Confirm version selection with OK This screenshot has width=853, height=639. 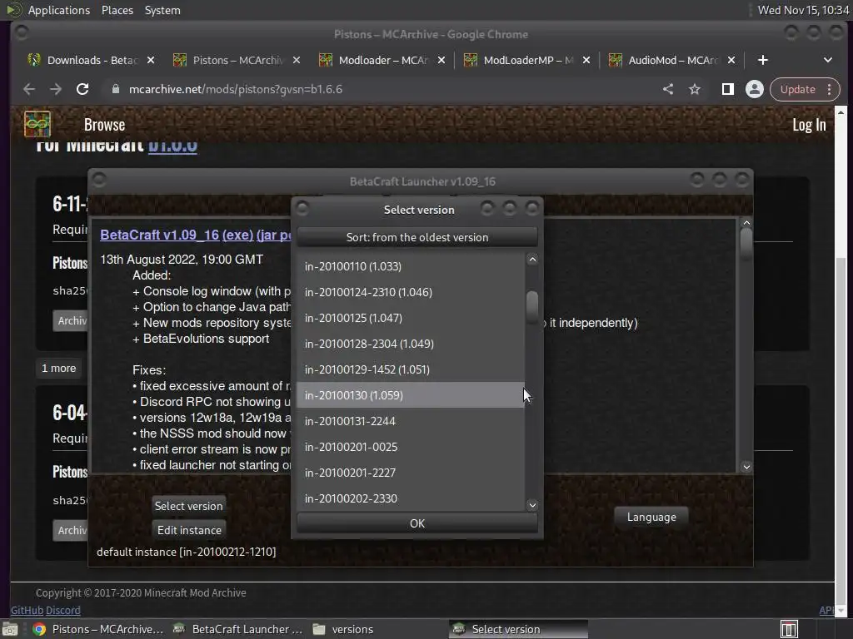(x=417, y=523)
